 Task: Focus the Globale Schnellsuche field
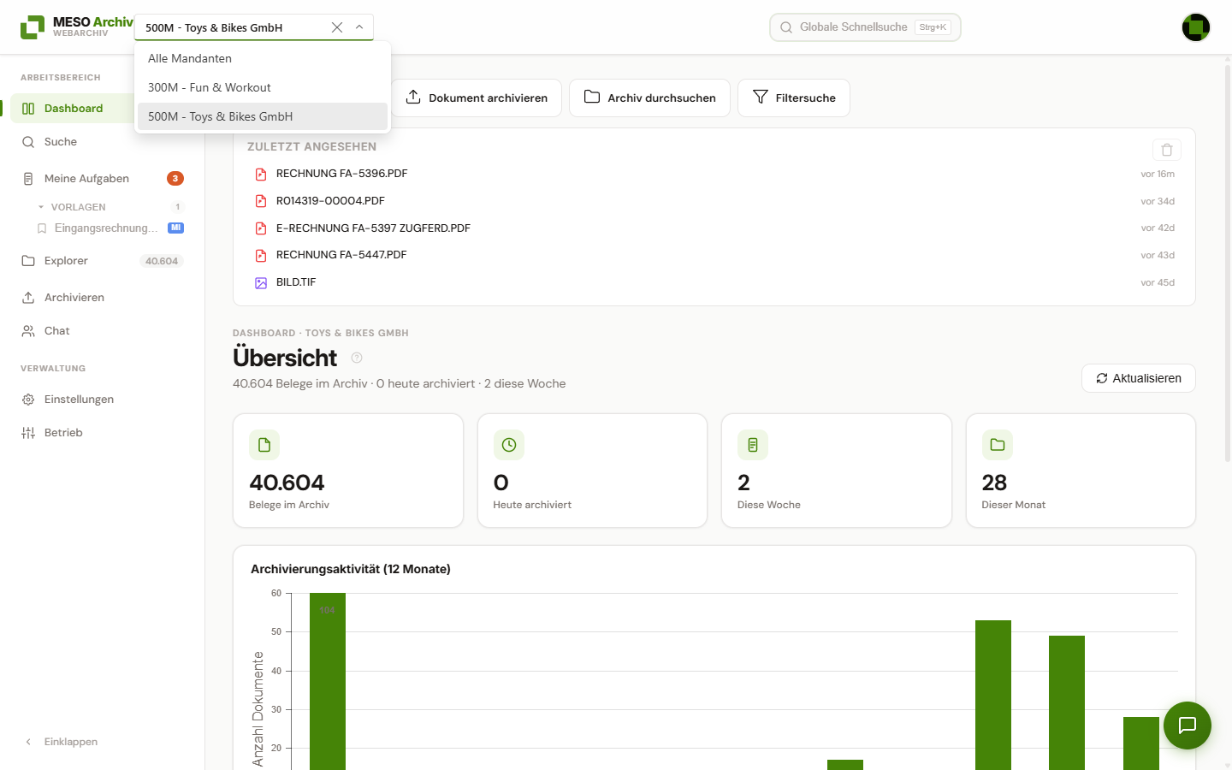click(x=865, y=27)
